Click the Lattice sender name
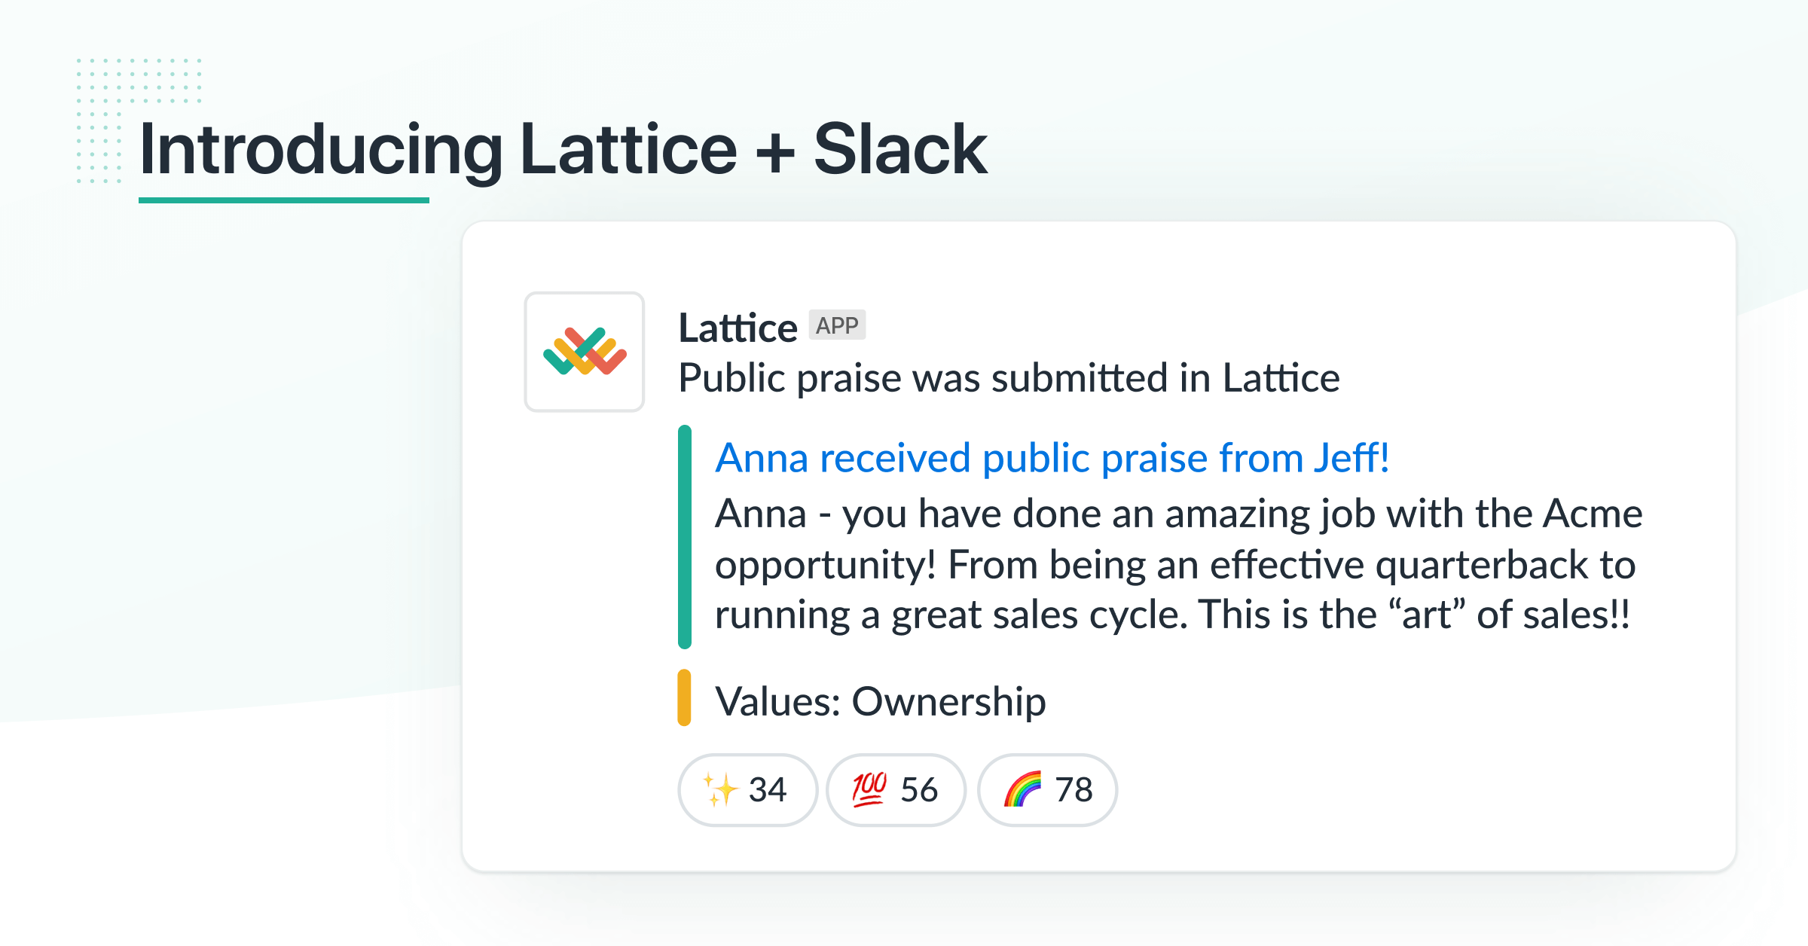1808x946 pixels. click(x=738, y=328)
